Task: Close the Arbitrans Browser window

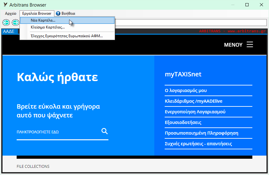Action: (261, 5)
